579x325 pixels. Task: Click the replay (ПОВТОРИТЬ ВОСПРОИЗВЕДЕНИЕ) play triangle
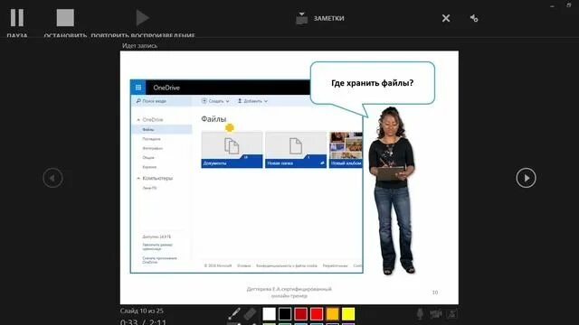(x=142, y=18)
